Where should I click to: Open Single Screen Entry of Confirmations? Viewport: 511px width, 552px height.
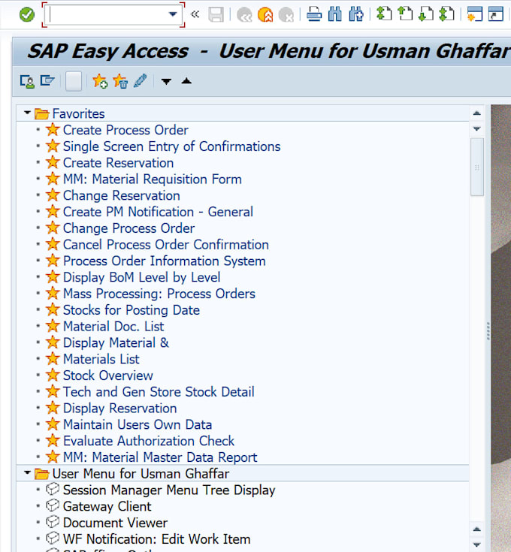pyautogui.click(x=171, y=146)
